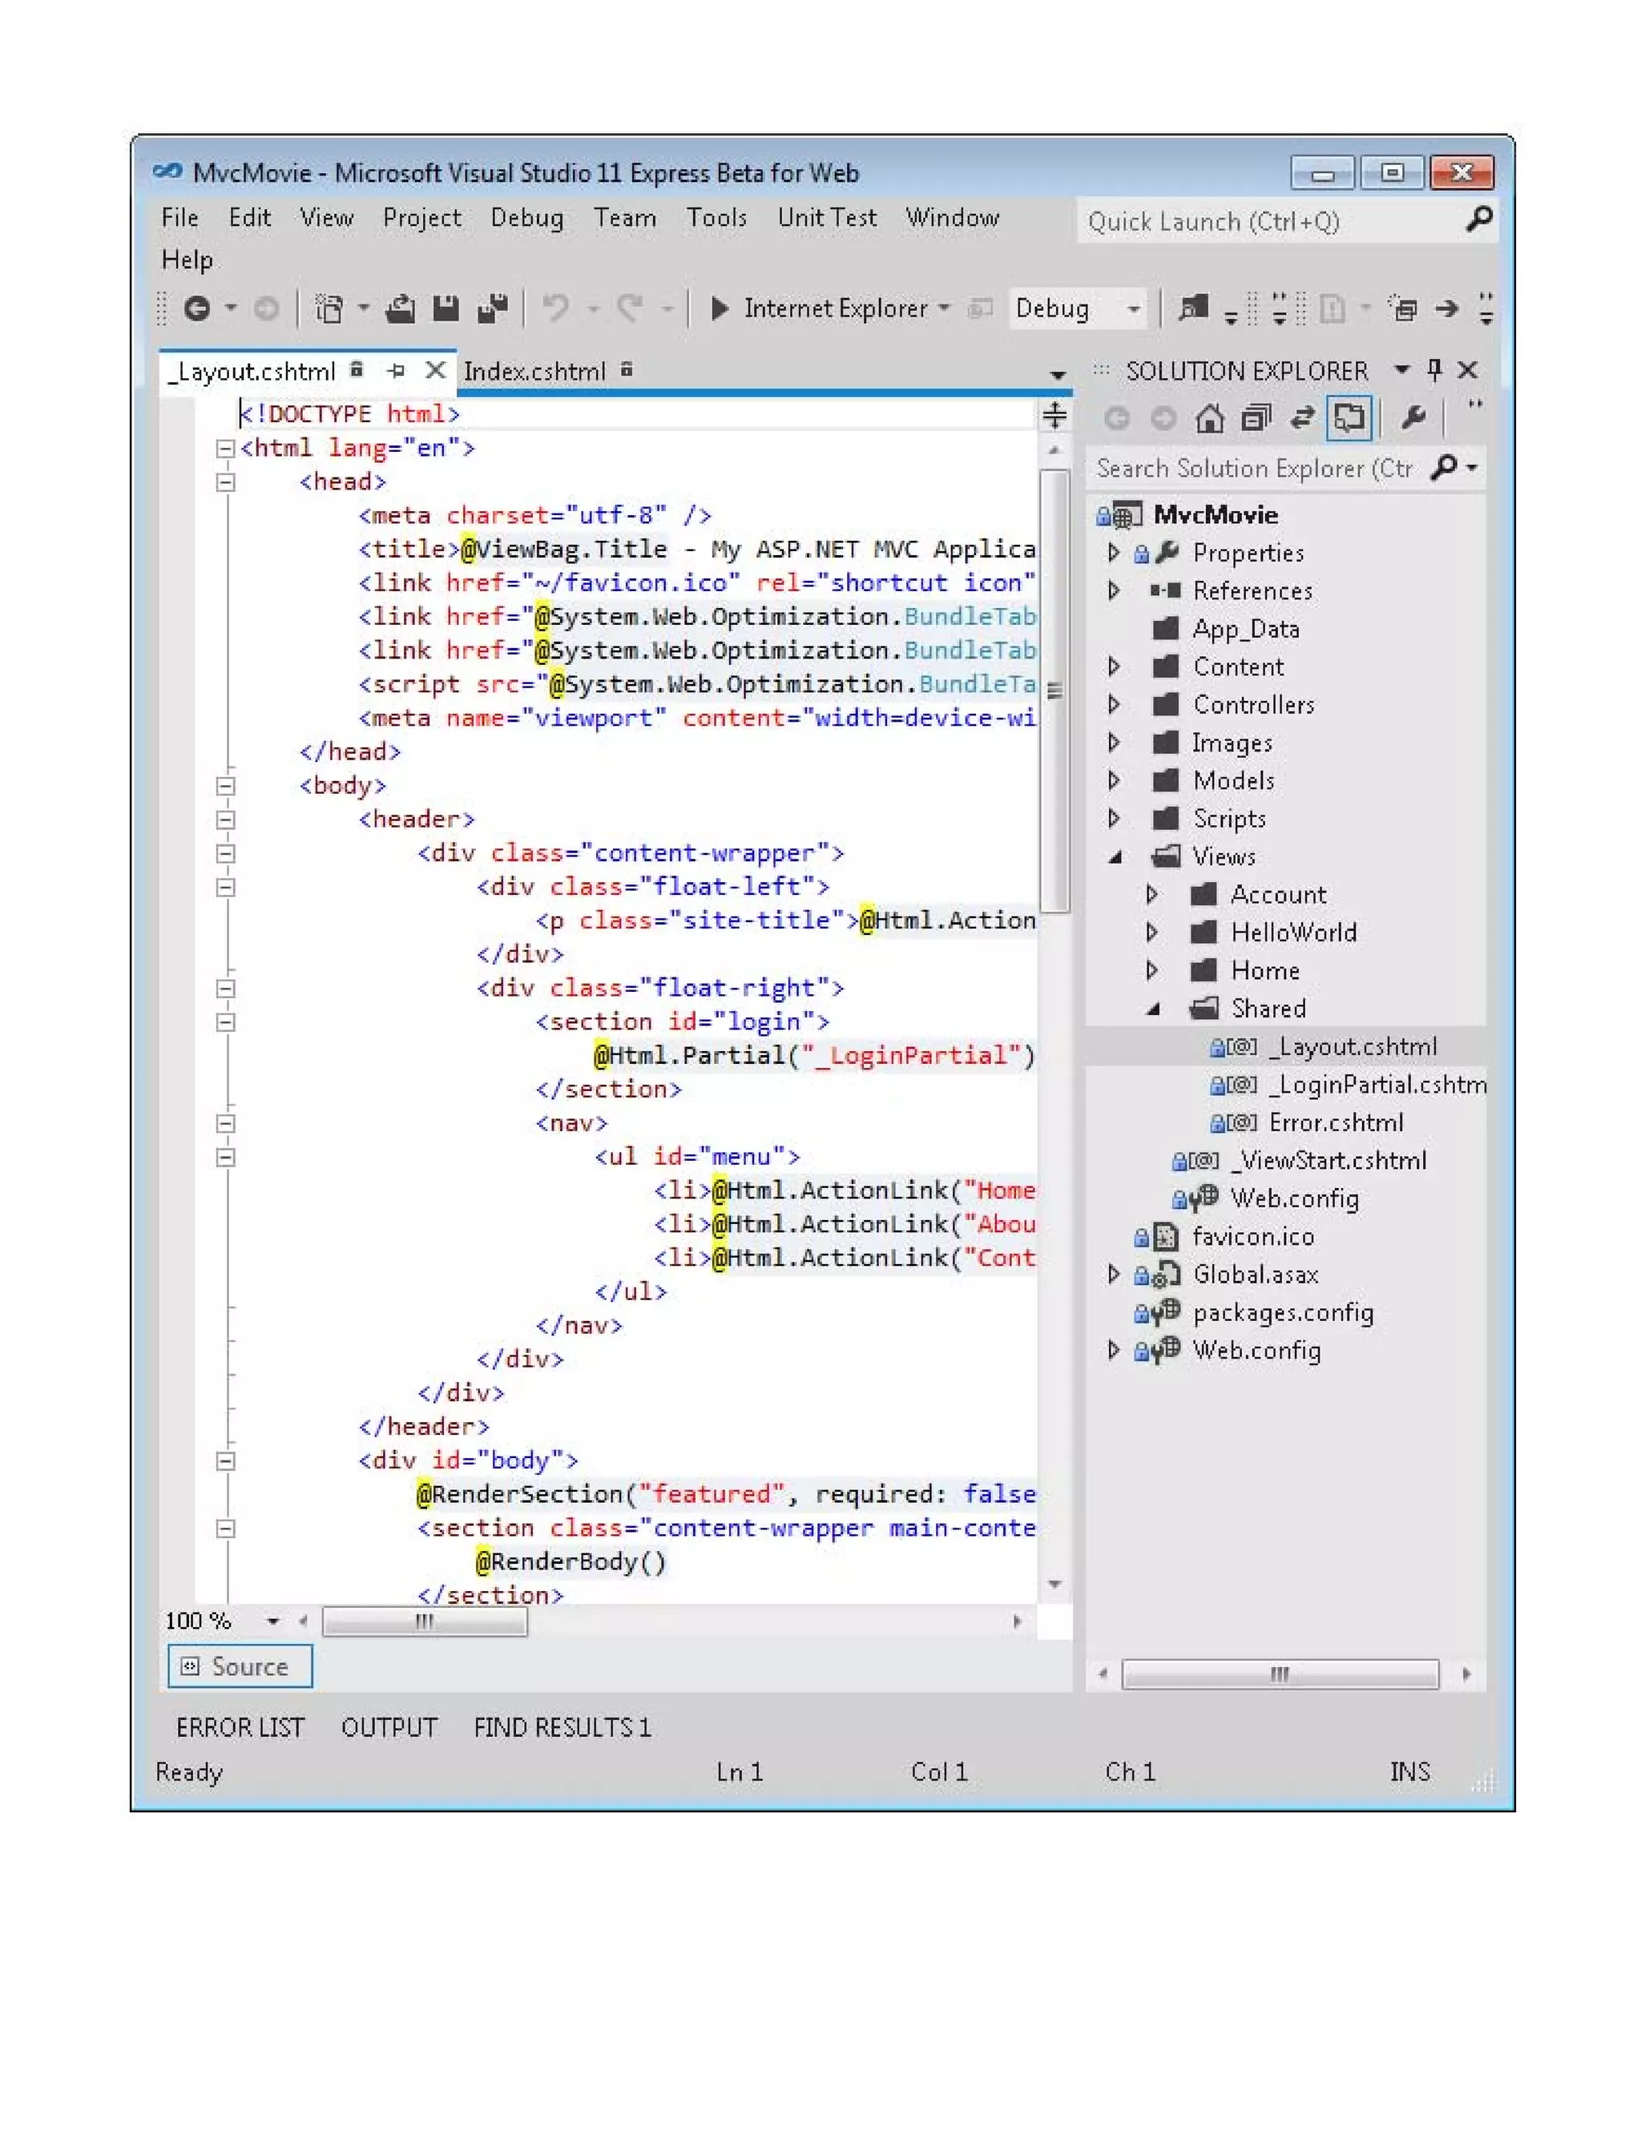Toggle auto-hide pin on Solution Explorer
The height and width of the screenshot is (2147, 1641).
coord(1434,370)
